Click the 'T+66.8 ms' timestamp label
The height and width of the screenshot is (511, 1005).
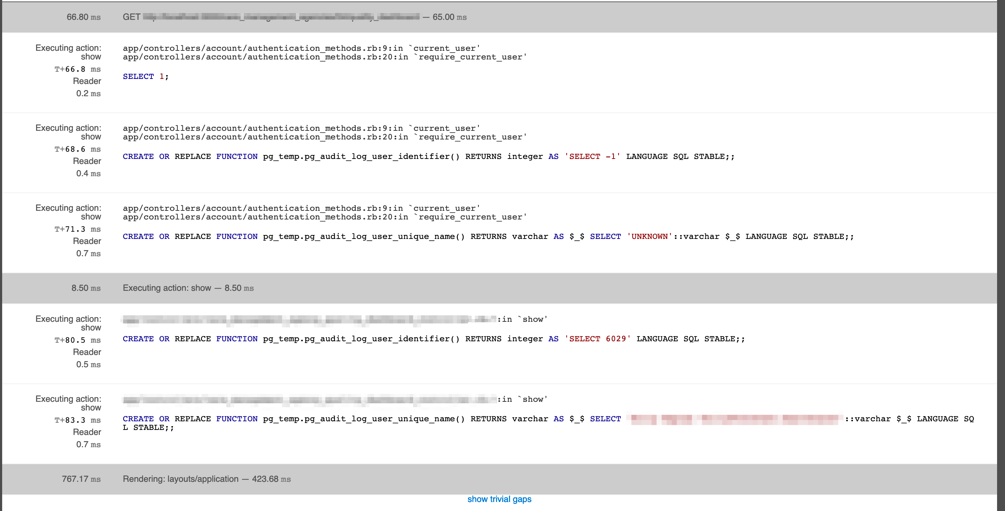pos(77,69)
